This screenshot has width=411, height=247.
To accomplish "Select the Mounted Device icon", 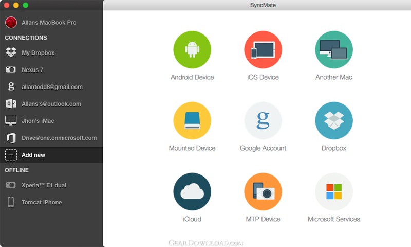I will 192,120.
